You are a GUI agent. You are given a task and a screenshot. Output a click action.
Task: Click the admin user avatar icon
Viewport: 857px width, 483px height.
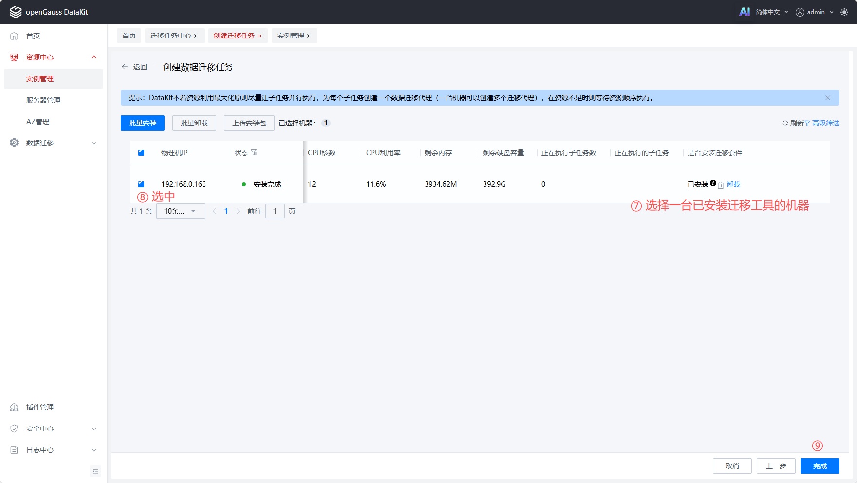click(800, 12)
